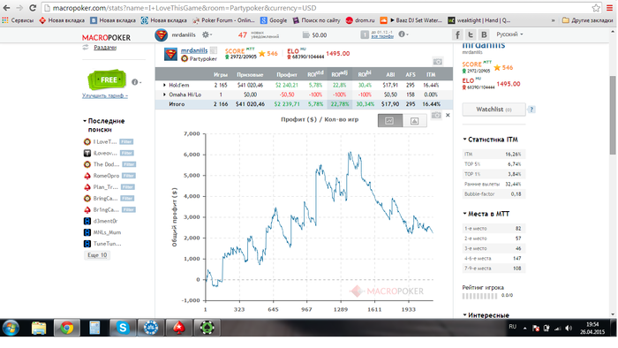Screen dimensions: 618x348
Task: Click Filter next to BringCa... search
Action: coord(127,198)
